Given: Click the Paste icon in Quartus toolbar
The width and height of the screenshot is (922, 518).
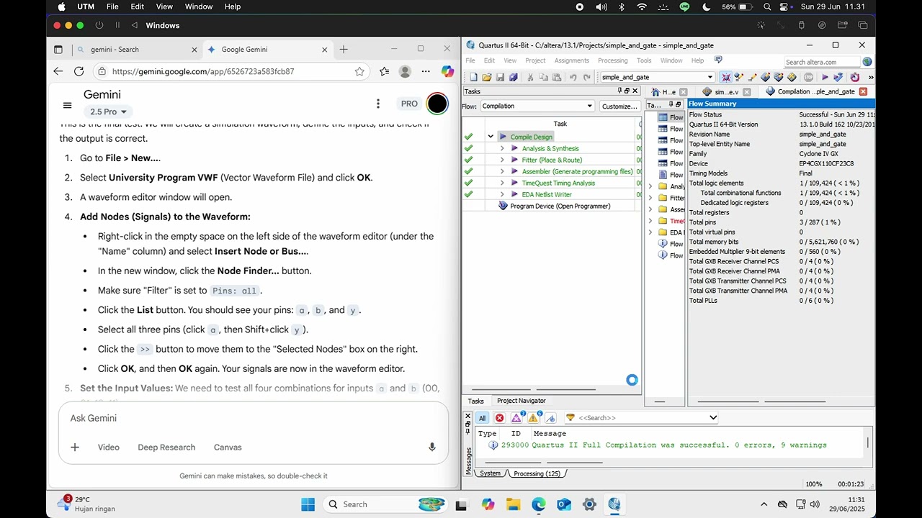Looking at the screenshot, I should [556, 77].
